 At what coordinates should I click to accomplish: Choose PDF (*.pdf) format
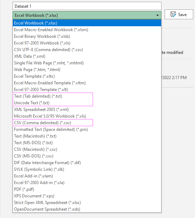[x=87, y=189]
